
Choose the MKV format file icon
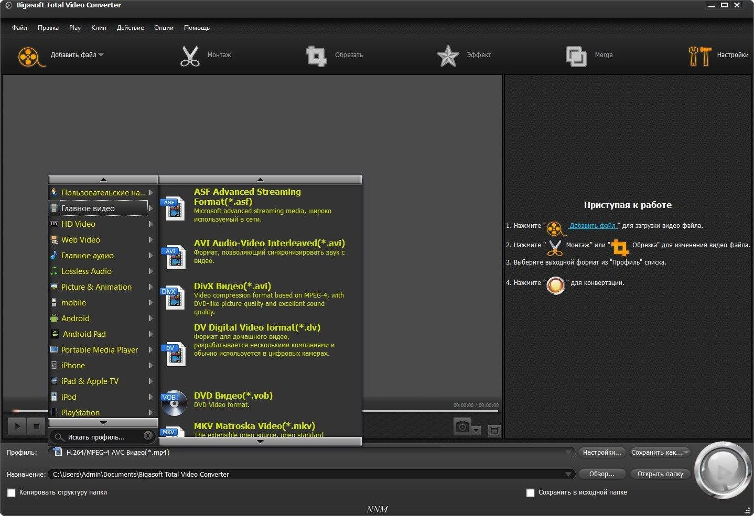tap(173, 433)
